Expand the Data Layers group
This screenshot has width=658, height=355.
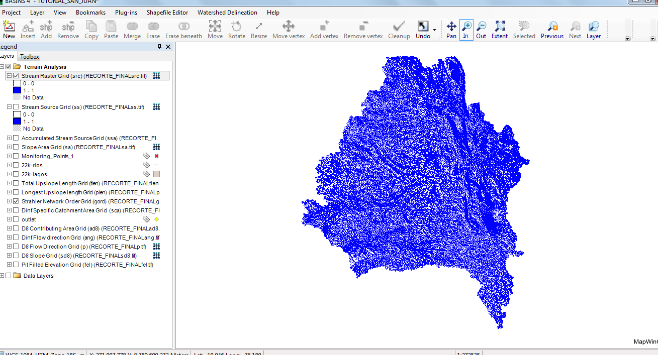point(2,276)
